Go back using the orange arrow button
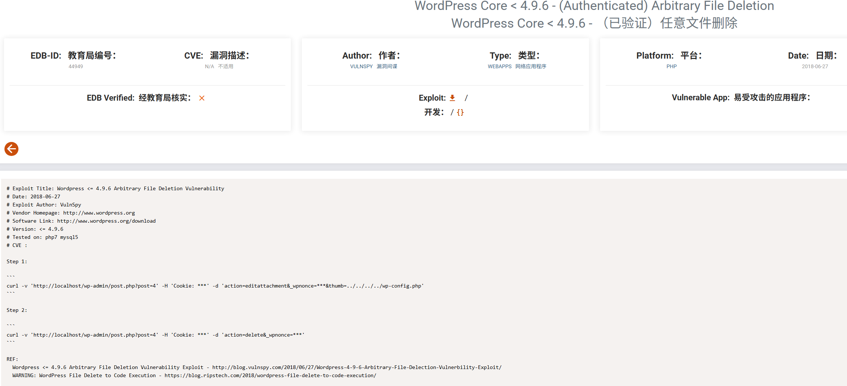The image size is (847, 386). tap(11, 149)
